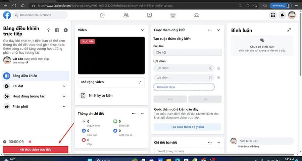302x161 pixels.
Task: Click Tạo cuộc thăm dò ý kiến button
Action: (x=187, y=127)
